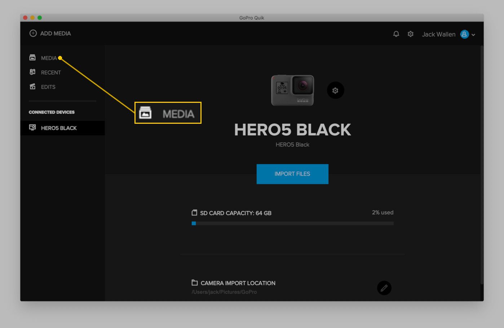Click the SD card icon

(194, 213)
